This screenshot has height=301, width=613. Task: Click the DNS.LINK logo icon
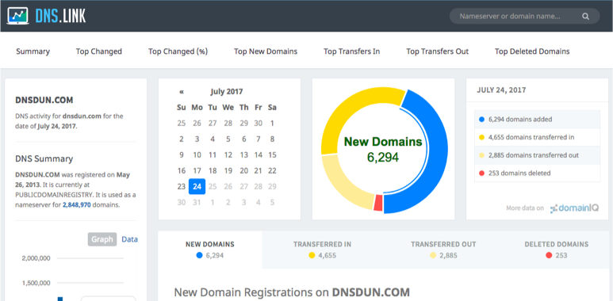pos(17,16)
